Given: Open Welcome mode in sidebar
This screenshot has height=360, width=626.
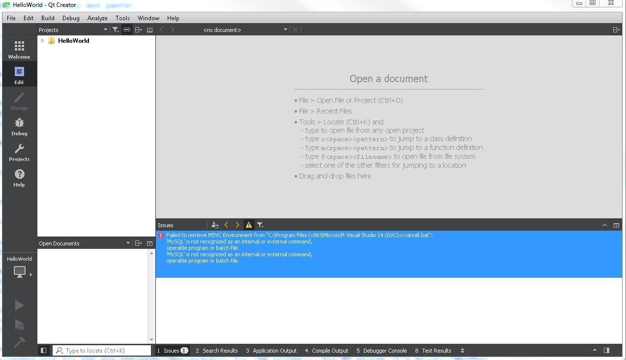Looking at the screenshot, I should (19, 49).
